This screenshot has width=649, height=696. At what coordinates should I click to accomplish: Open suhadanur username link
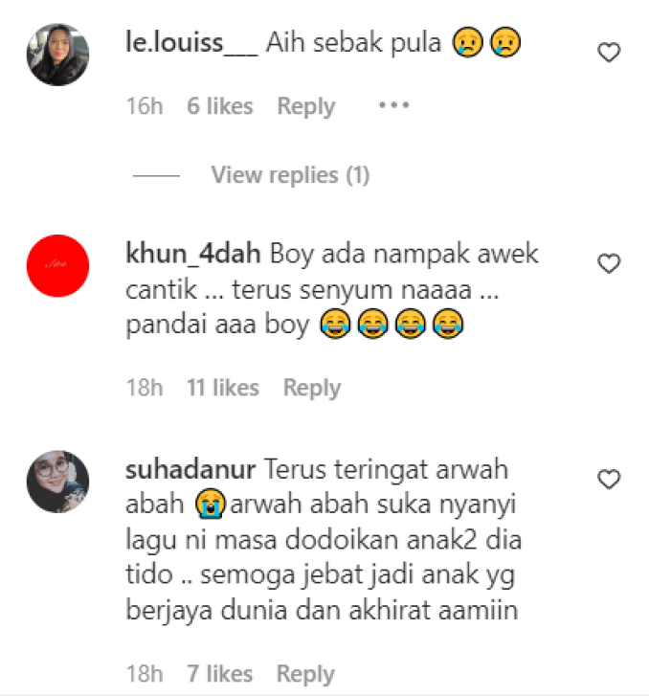[190, 470]
